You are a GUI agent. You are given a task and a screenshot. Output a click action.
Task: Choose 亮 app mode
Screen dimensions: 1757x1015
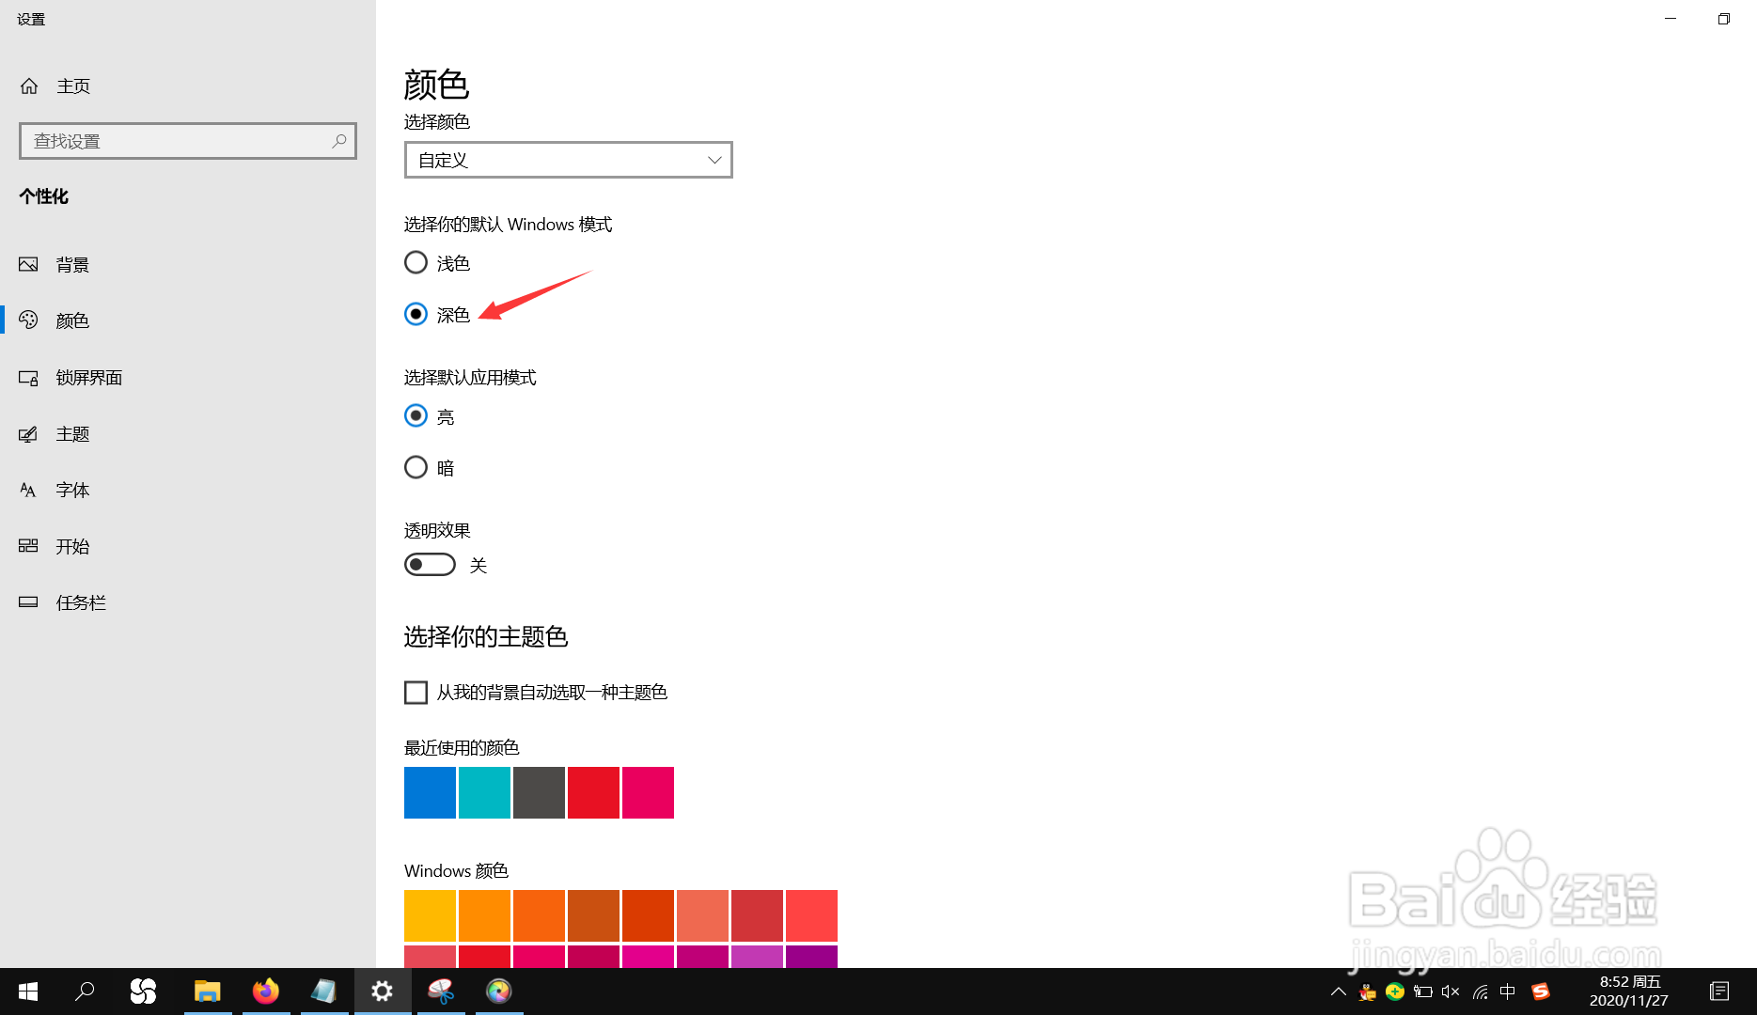tap(430, 416)
